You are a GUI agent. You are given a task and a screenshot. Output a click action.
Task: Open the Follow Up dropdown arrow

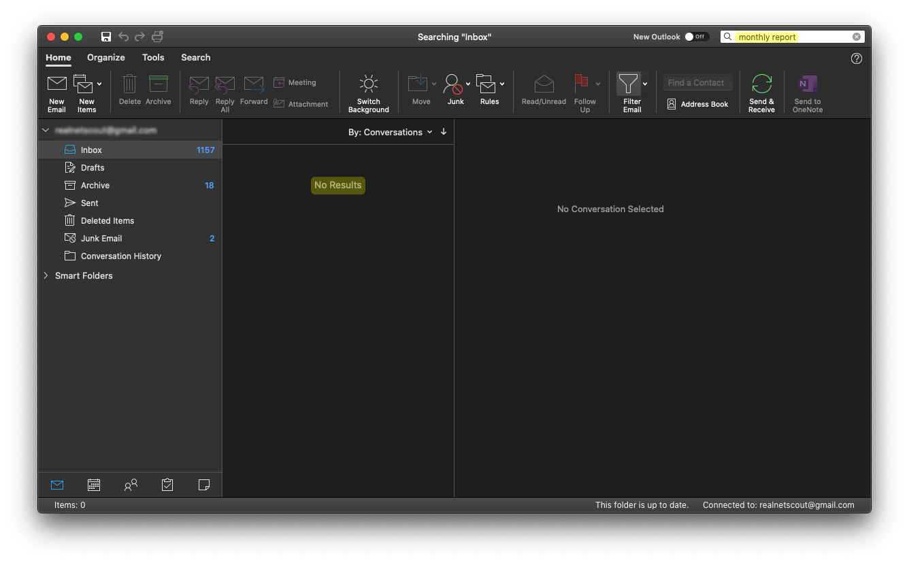[598, 84]
